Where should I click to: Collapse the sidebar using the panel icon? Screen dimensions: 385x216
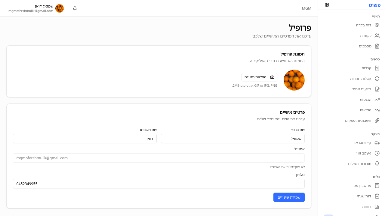click(327, 5)
